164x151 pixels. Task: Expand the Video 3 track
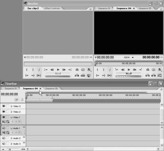12,106
